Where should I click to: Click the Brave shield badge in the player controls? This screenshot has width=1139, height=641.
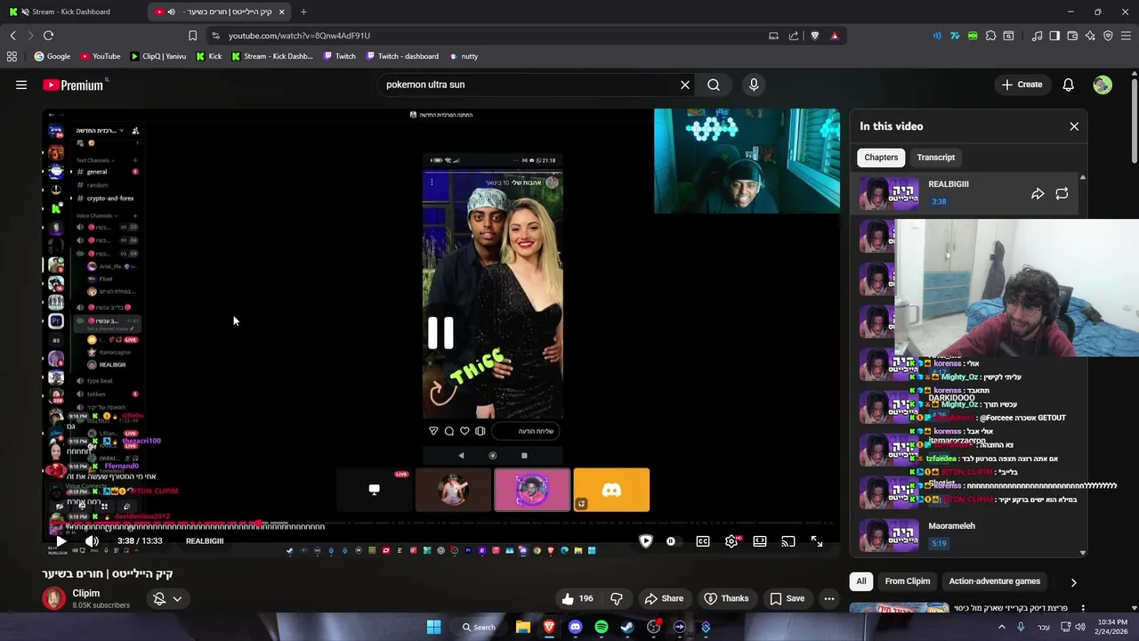click(646, 540)
